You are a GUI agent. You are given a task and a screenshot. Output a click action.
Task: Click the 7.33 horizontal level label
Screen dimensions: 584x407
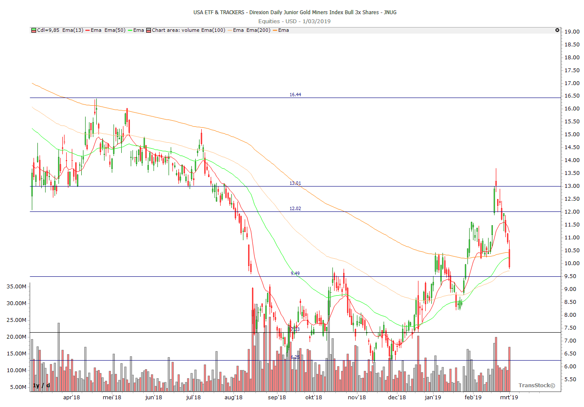point(295,329)
